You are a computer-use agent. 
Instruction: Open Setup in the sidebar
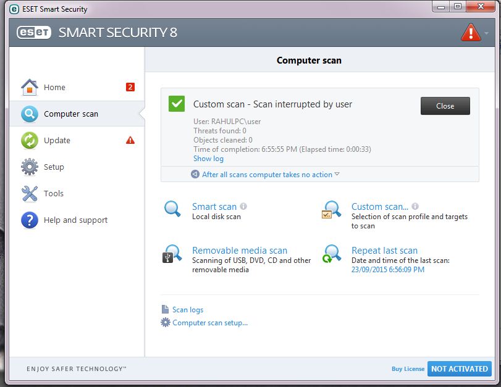point(54,167)
